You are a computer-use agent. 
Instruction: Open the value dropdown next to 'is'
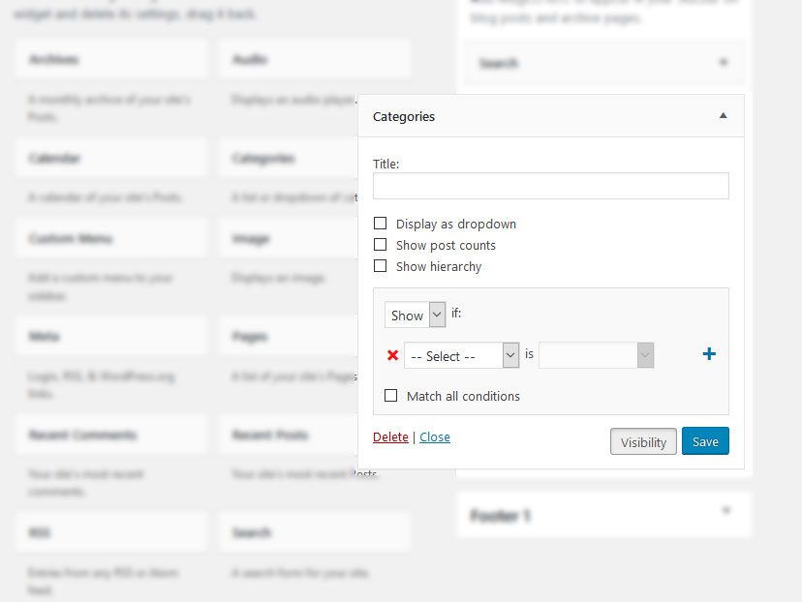coord(596,355)
